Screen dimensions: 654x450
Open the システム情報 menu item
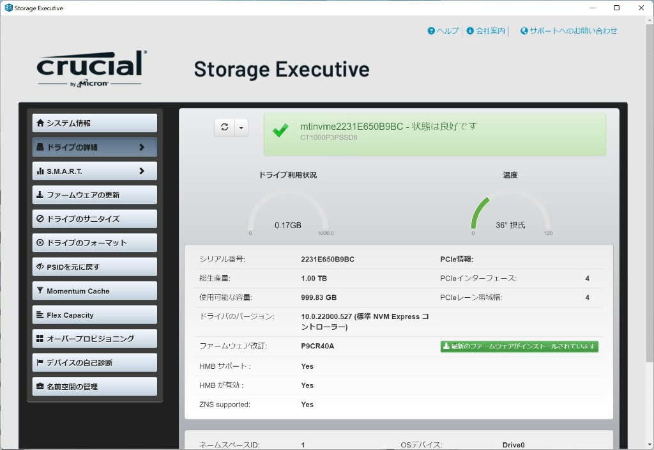(95, 123)
